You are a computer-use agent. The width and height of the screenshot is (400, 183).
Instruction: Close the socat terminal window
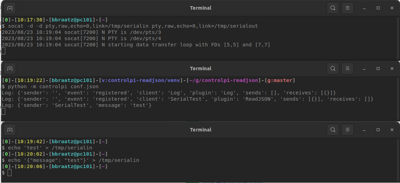coord(392,8)
